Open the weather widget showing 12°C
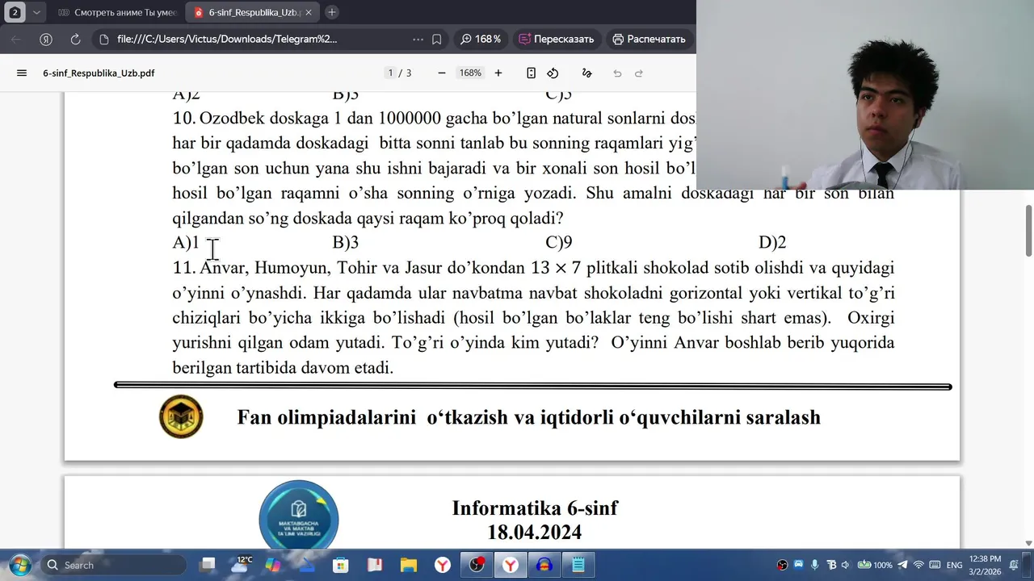 click(x=242, y=564)
